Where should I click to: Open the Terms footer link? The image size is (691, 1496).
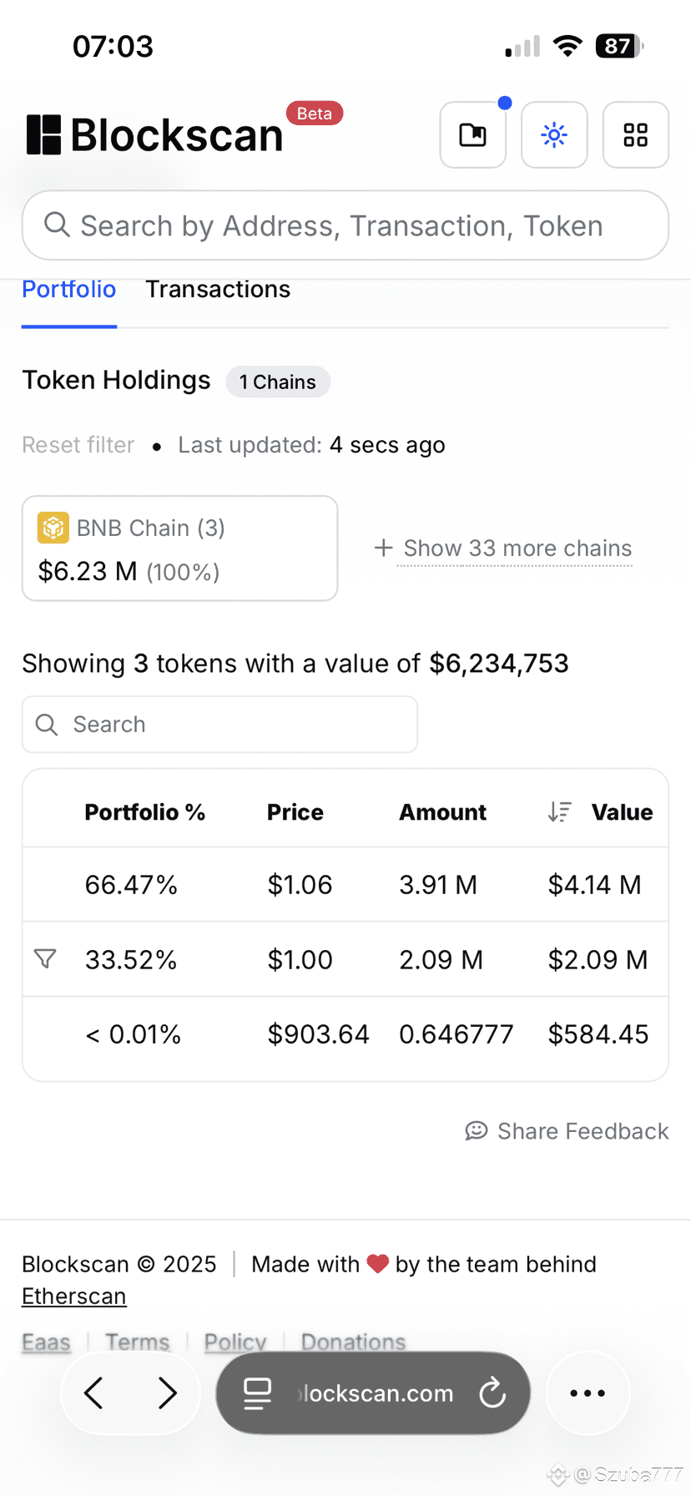pos(138,1342)
